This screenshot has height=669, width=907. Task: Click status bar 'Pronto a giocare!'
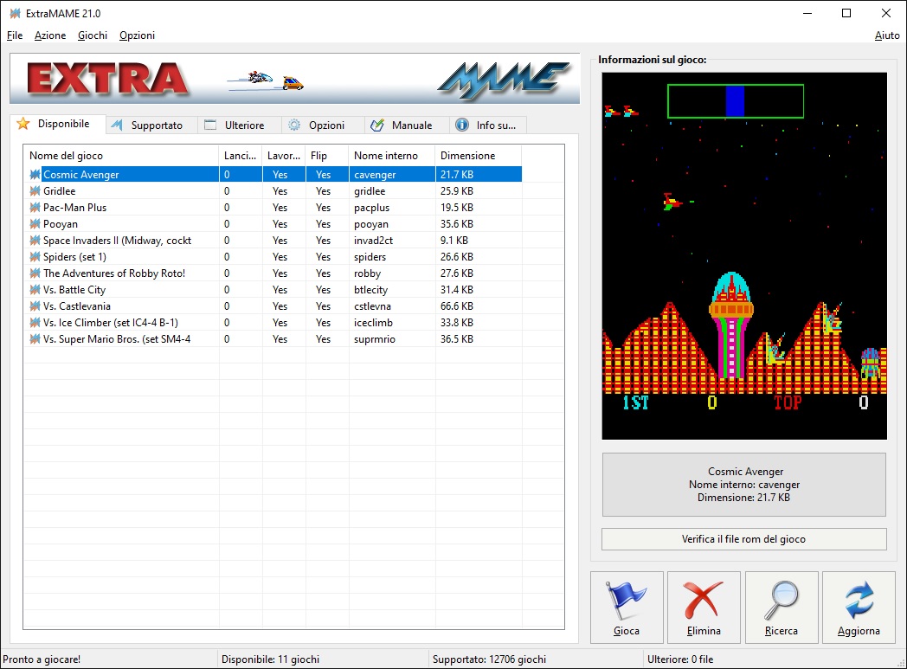click(x=42, y=659)
